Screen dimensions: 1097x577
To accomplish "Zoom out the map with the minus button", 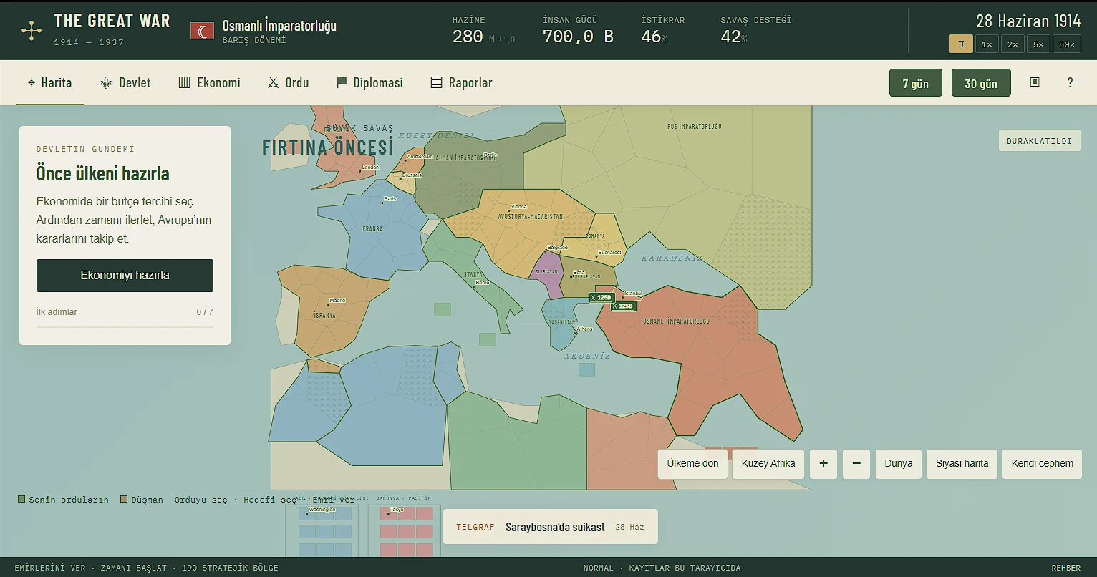I will point(856,463).
